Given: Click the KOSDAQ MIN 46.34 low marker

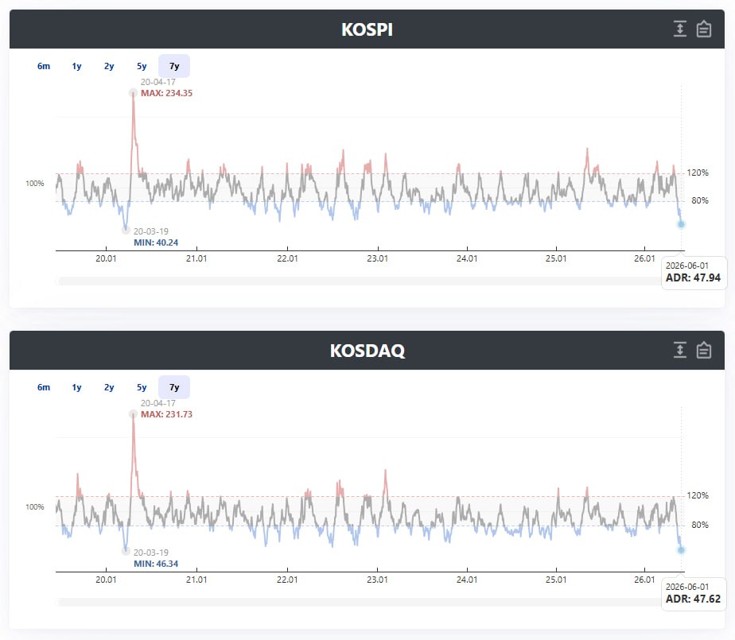Looking at the screenshot, I should [126, 551].
